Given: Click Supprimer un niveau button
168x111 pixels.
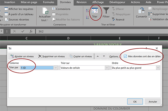Looking at the screenshot, I should coord(52,56).
